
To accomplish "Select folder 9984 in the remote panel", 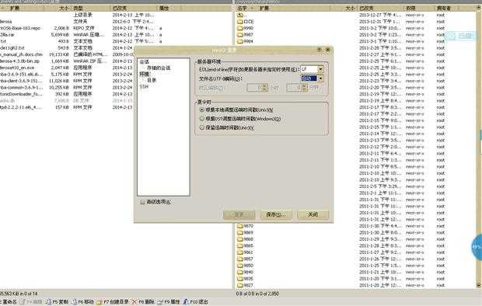I will [245, 41].
